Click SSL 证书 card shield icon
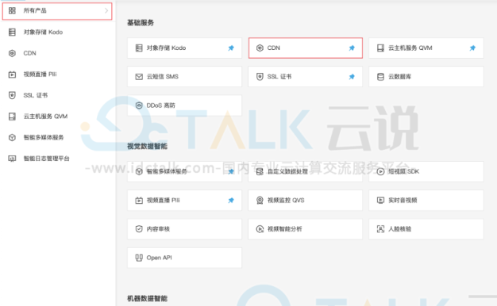Image resolution: width=497 pixels, height=306 pixels. click(x=260, y=77)
